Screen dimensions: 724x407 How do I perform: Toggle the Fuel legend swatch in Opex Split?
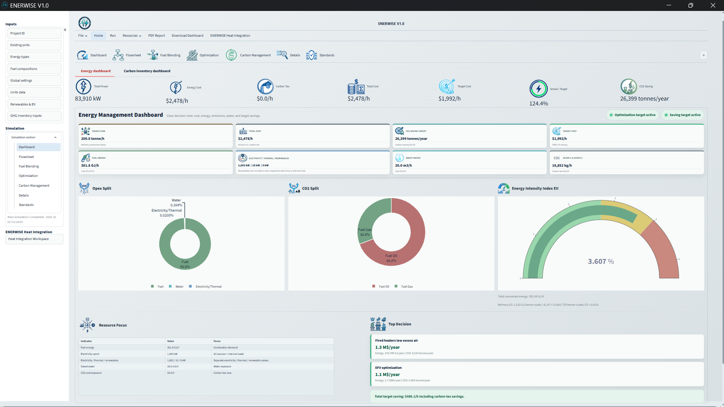(x=153, y=286)
